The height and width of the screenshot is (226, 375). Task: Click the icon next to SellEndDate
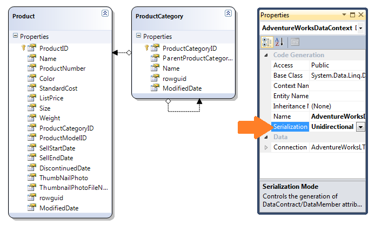[32, 157]
